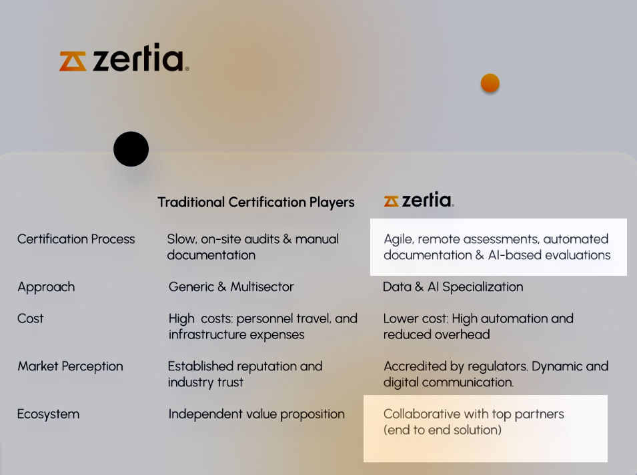637x475 pixels.
Task: Select the "Traditional Certification Players" column header
Action: click(x=256, y=202)
